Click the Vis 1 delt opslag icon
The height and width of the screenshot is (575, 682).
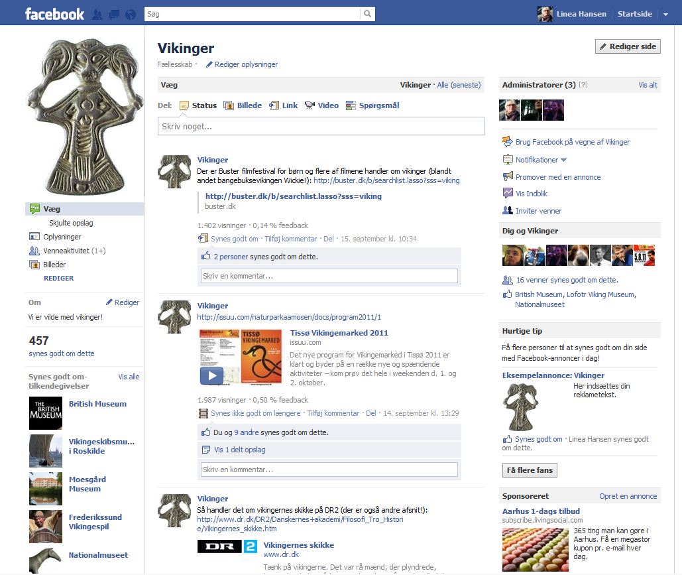tap(206, 450)
